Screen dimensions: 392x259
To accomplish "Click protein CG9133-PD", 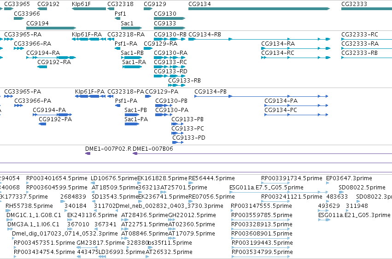I will pyautogui.click(x=178, y=142).
